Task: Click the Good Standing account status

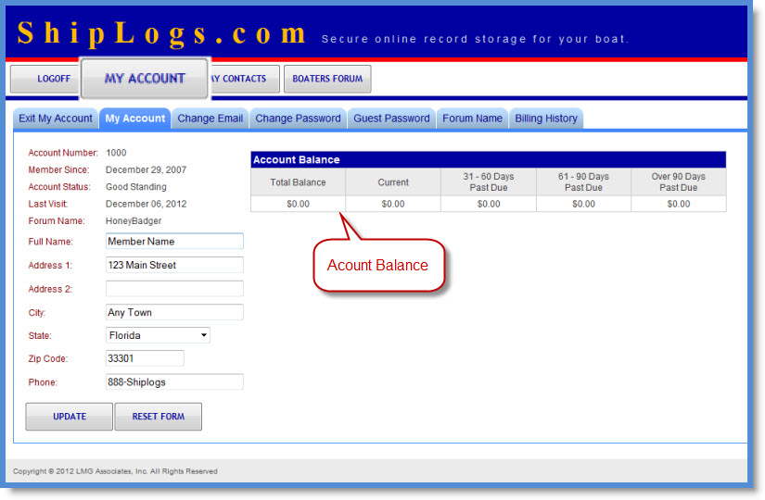Action: coord(136,187)
